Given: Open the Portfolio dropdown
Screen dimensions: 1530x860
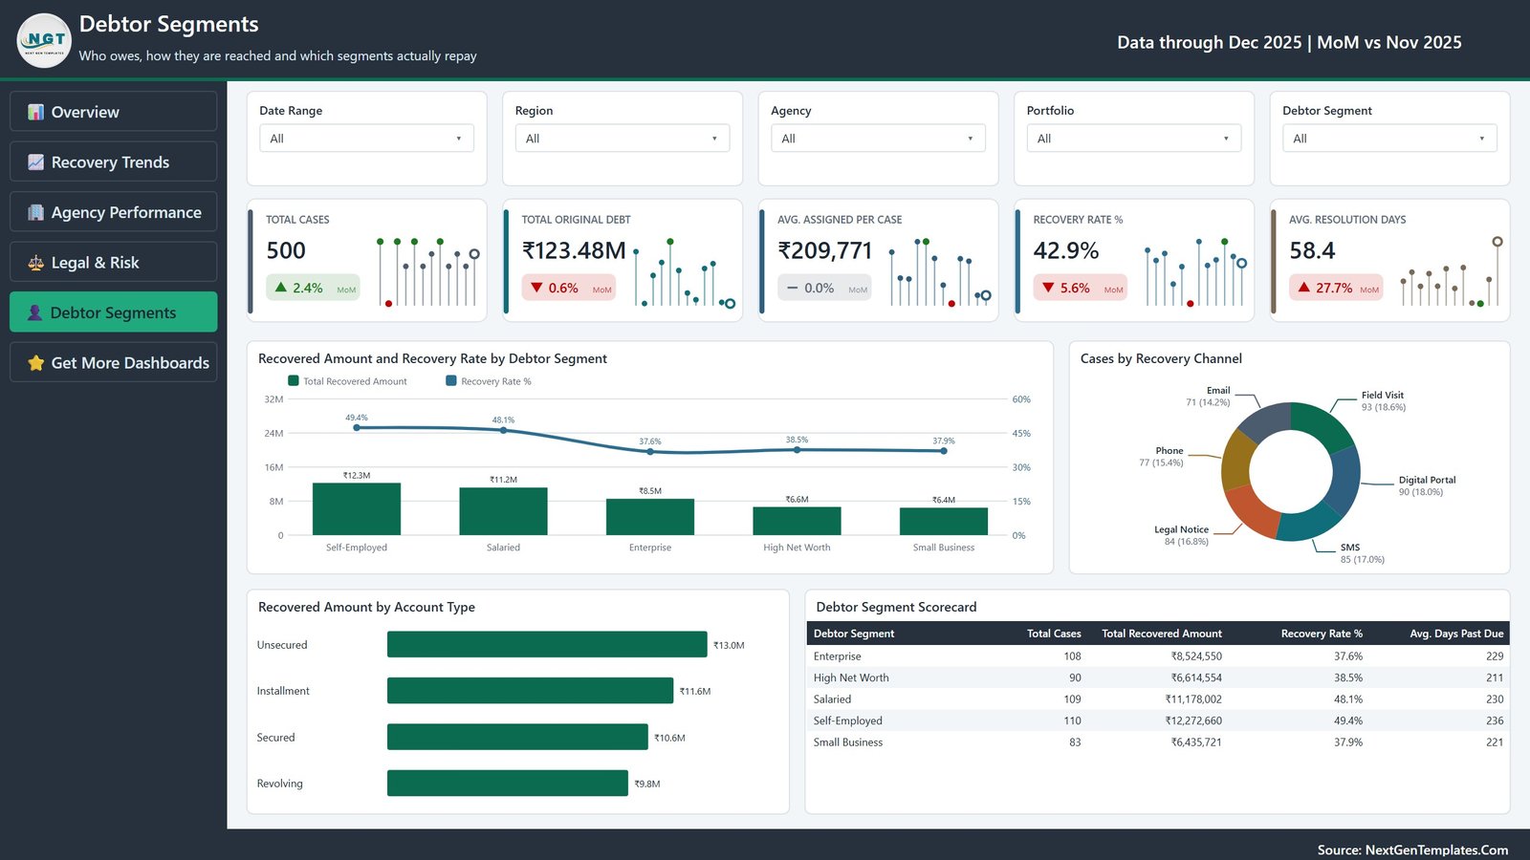Looking at the screenshot, I should (x=1134, y=139).
